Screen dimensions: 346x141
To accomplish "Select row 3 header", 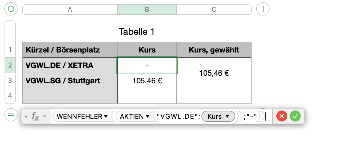I will [10, 81].
